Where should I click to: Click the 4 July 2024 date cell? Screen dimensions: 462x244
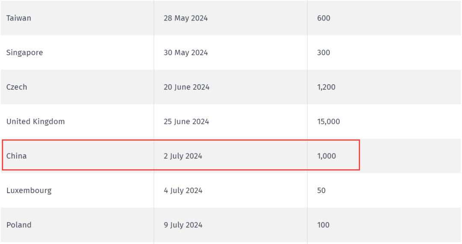(231, 190)
